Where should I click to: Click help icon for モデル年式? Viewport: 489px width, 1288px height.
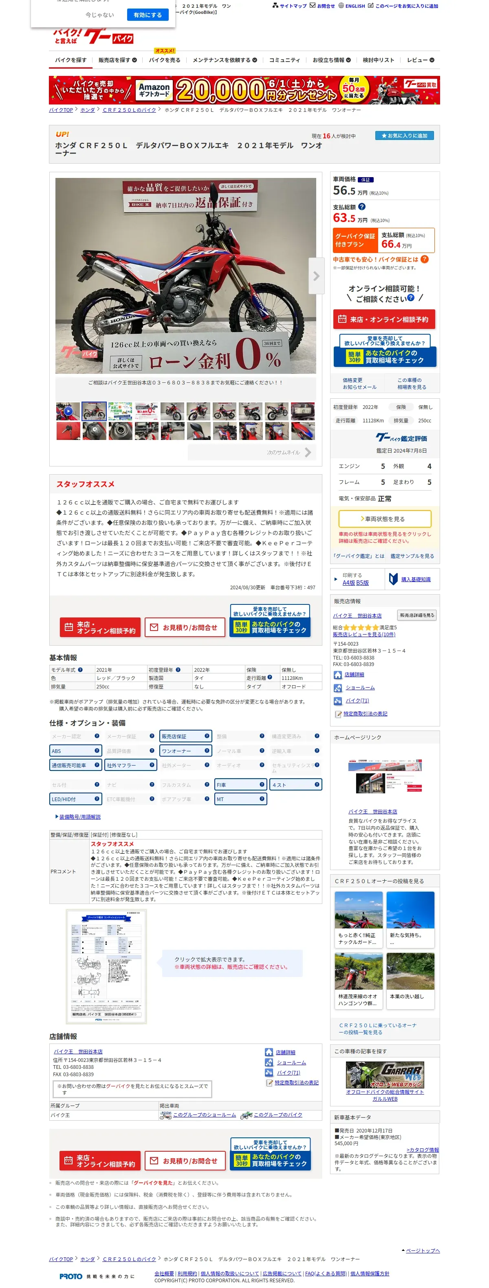click(80, 669)
